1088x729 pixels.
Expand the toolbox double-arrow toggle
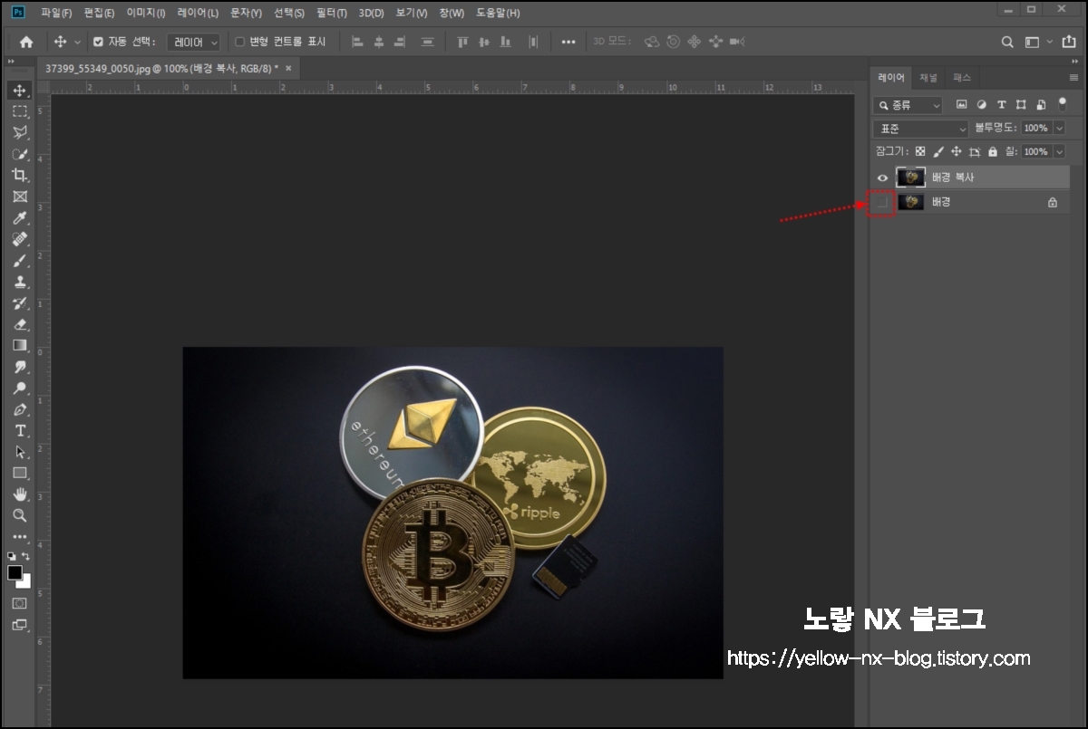click(x=12, y=62)
